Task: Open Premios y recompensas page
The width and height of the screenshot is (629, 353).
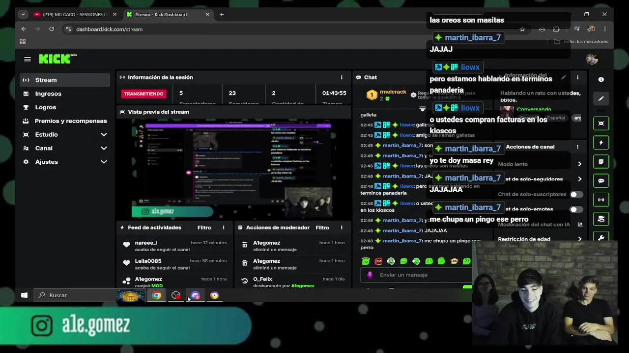Action: tap(65, 121)
